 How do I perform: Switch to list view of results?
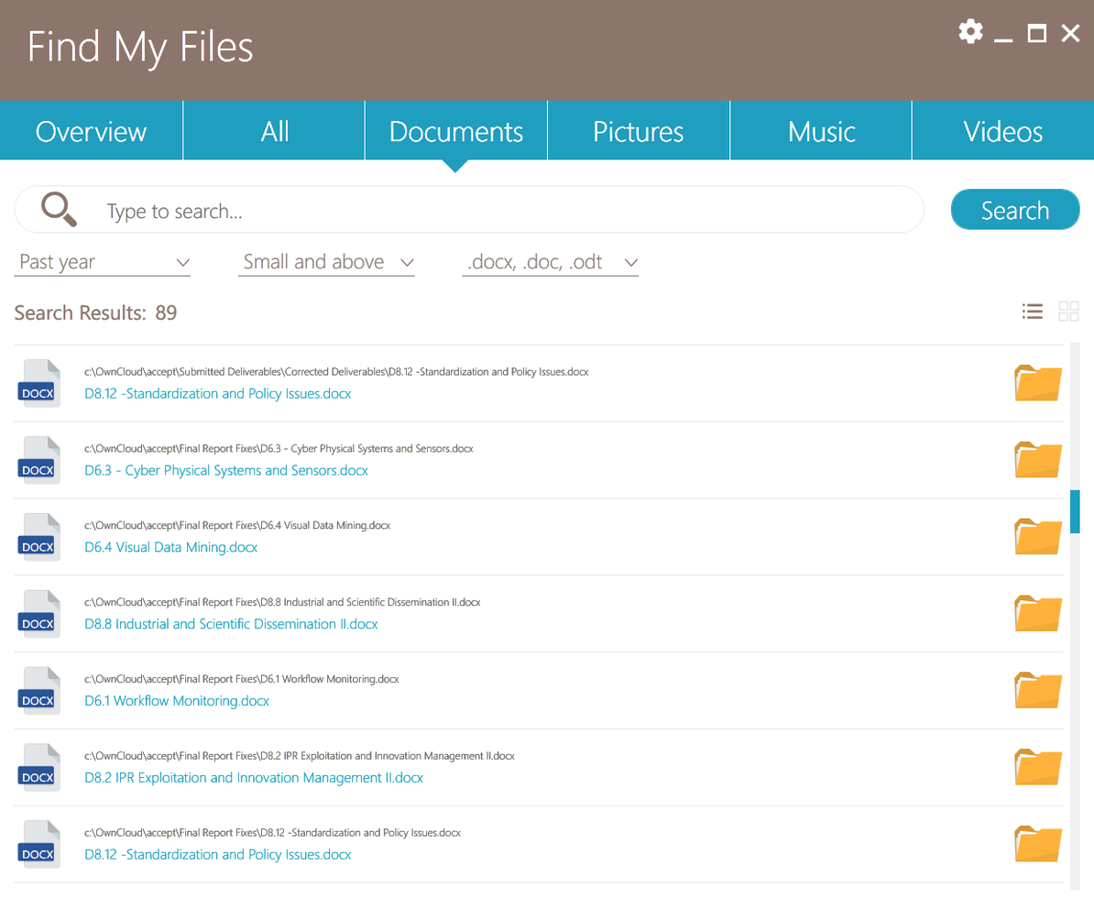pos(1033,312)
